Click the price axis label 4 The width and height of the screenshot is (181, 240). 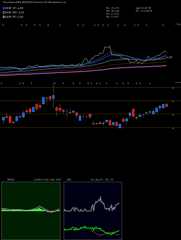173,115
